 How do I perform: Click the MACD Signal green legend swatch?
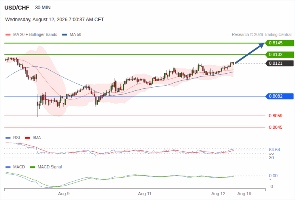tap(33, 167)
